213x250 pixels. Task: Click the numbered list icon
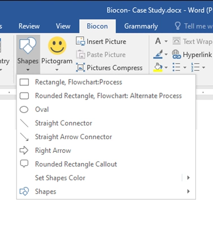pyautogui.click(x=195, y=68)
